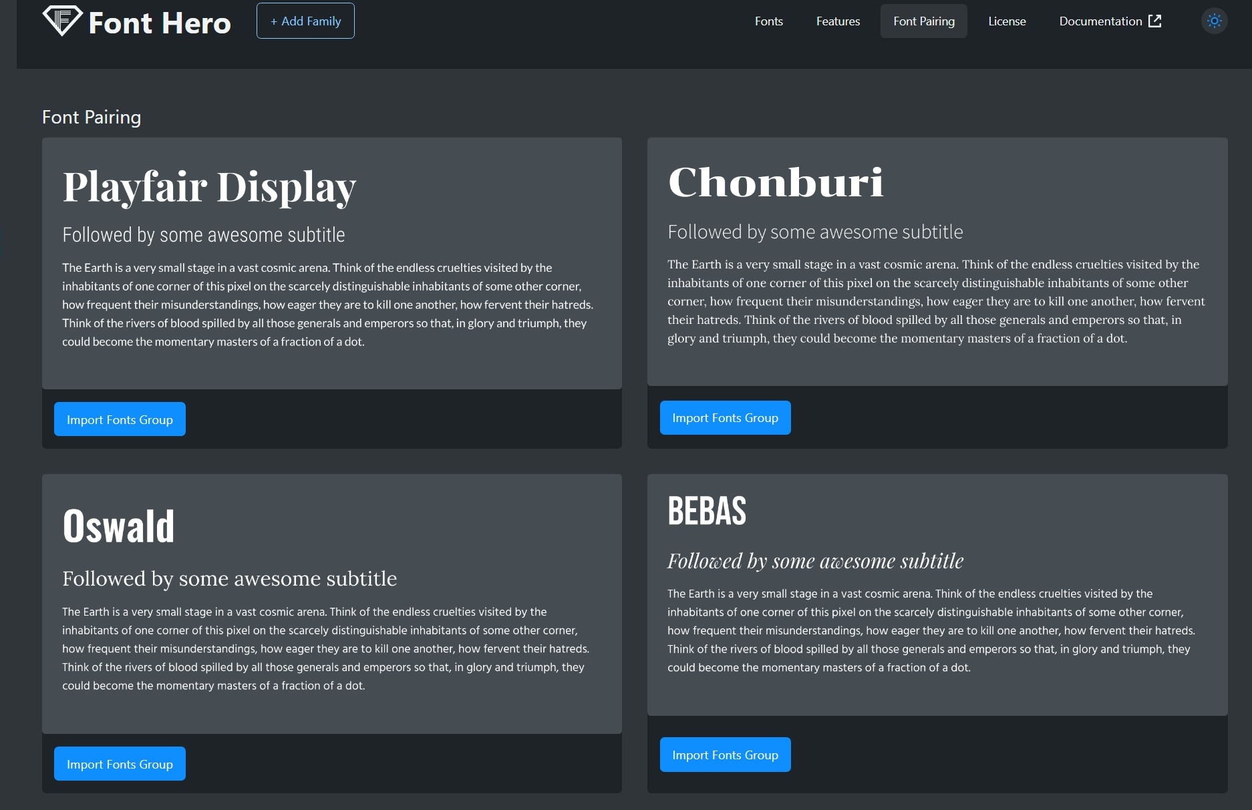Open the Fonts section in the navbar
Screen dimensions: 1252x810
pos(768,21)
